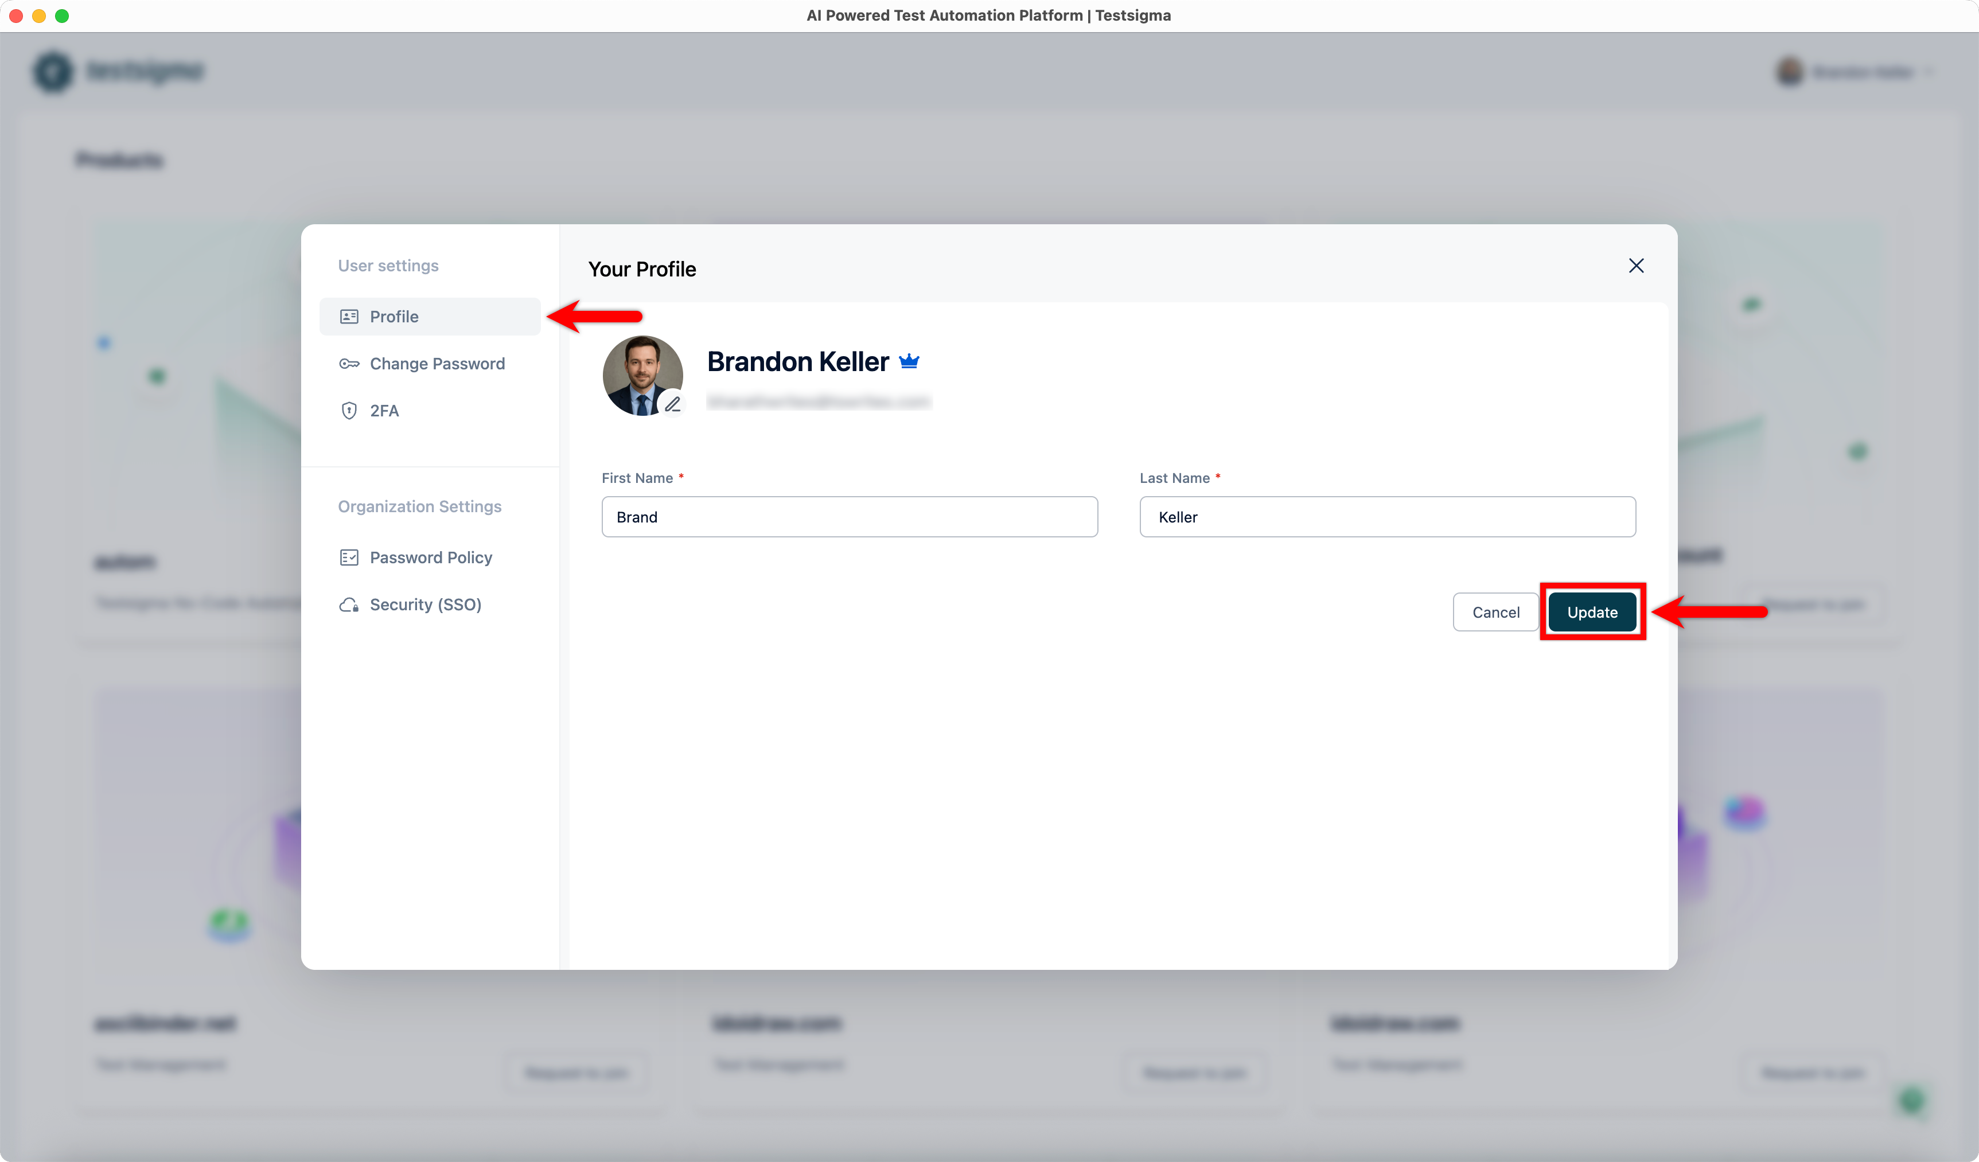The height and width of the screenshot is (1162, 1979).
Task: Click the Password Policy checklist icon
Action: pyautogui.click(x=349, y=557)
